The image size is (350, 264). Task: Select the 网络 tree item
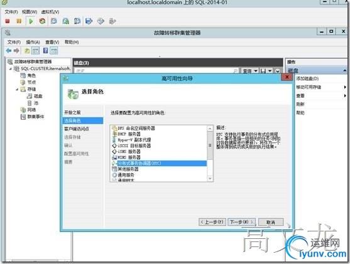coord(31,110)
